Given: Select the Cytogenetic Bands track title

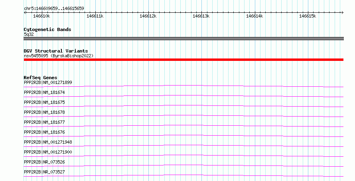Looking at the screenshot, I should (47, 29).
